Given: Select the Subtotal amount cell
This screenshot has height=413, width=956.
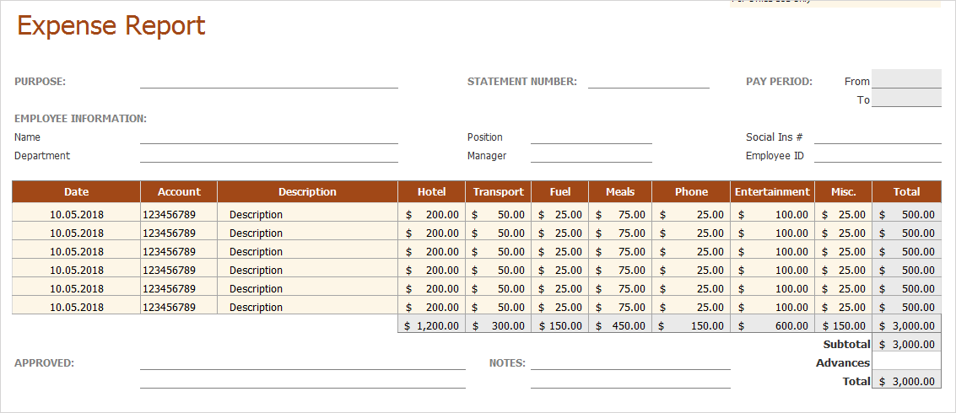Looking at the screenshot, I should tap(906, 344).
